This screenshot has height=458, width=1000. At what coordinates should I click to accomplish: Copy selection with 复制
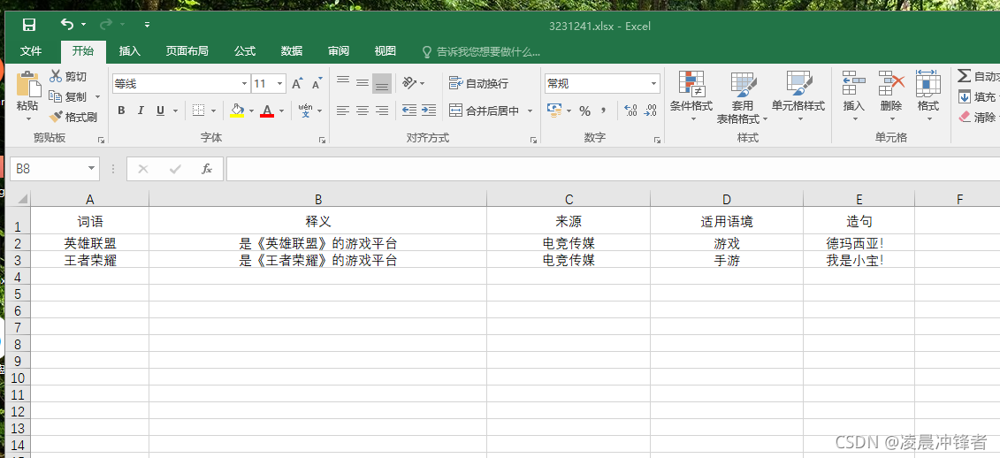point(68,97)
